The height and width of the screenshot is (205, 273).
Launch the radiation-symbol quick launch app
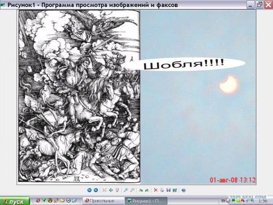pos(50,200)
